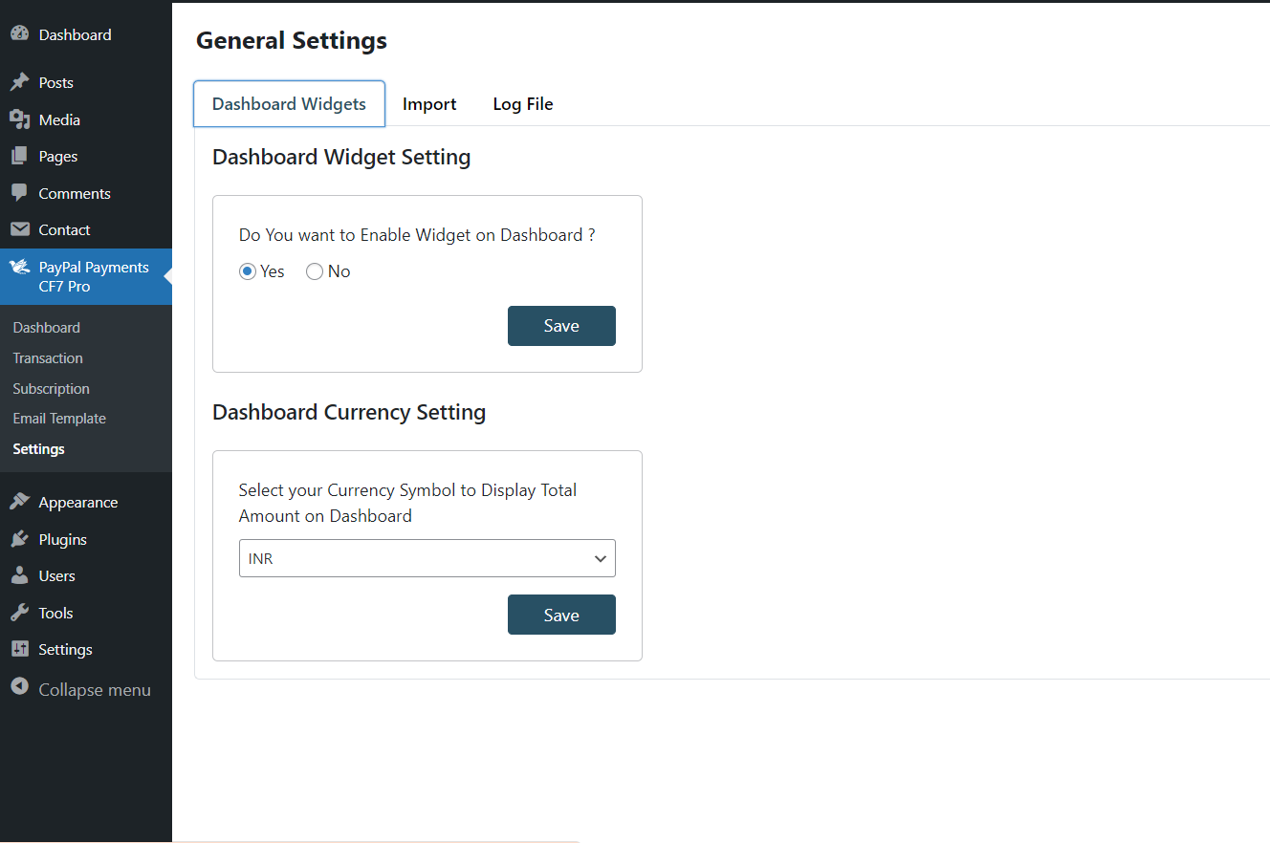
Task: Click the Tools wrench icon
Action: tap(19, 613)
